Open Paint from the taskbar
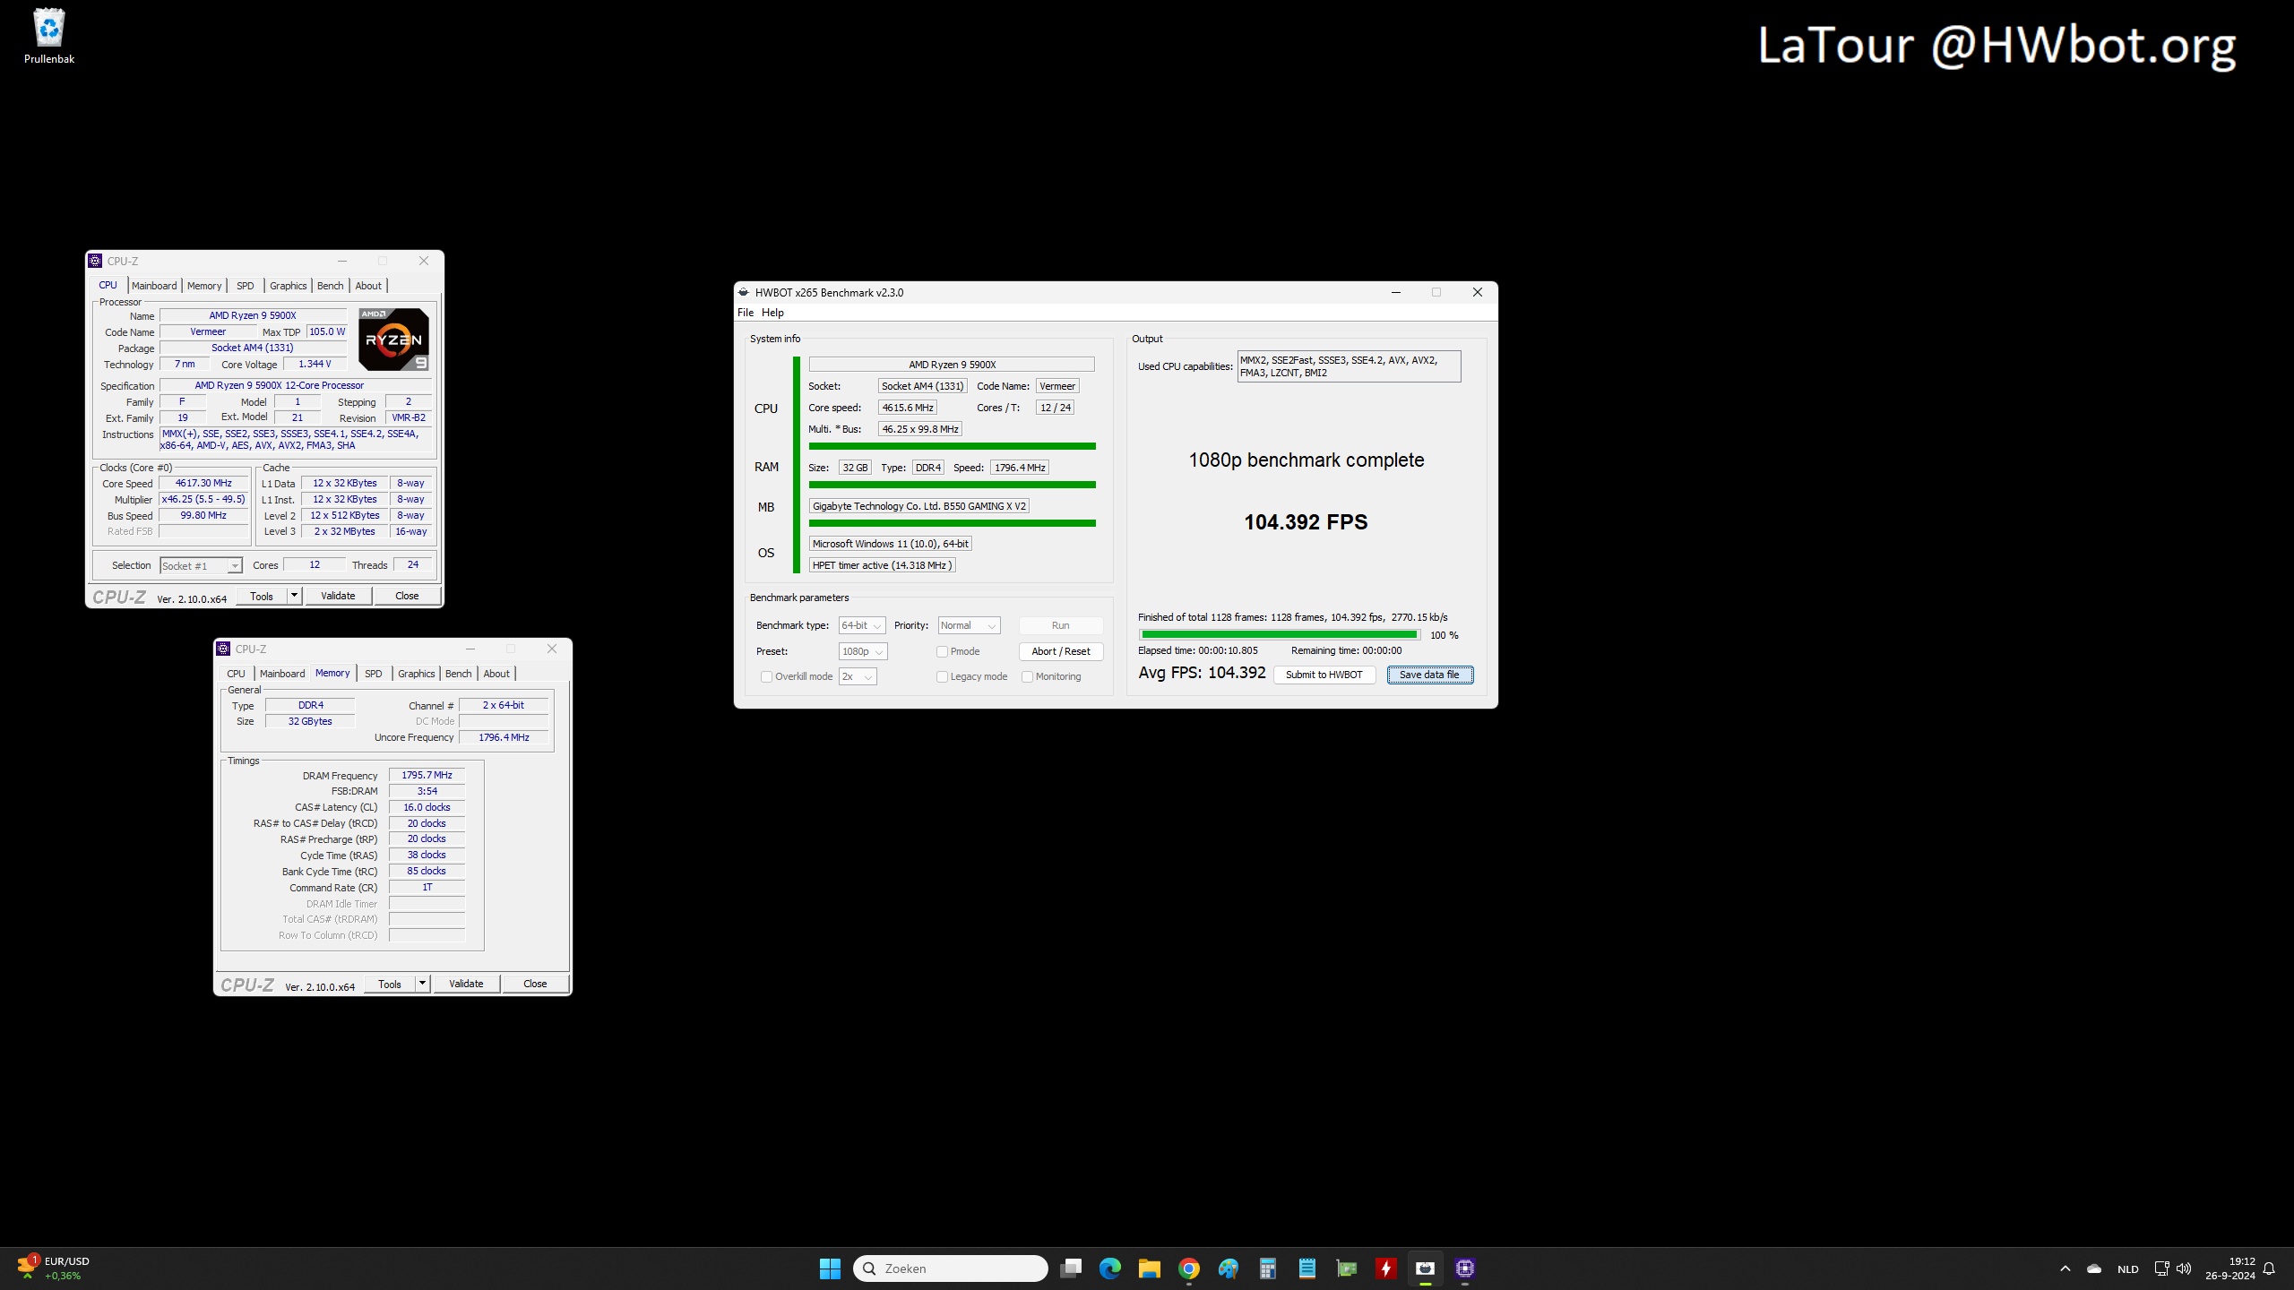The height and width of the screenshot is (1290, 2294). [x=1229, y=1268]
